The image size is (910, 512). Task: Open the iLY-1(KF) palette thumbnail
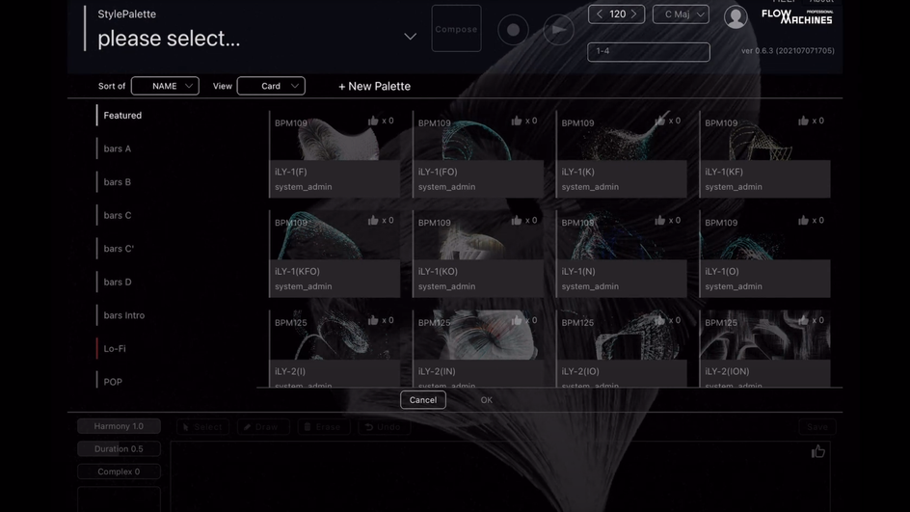(x=764, y=136)
